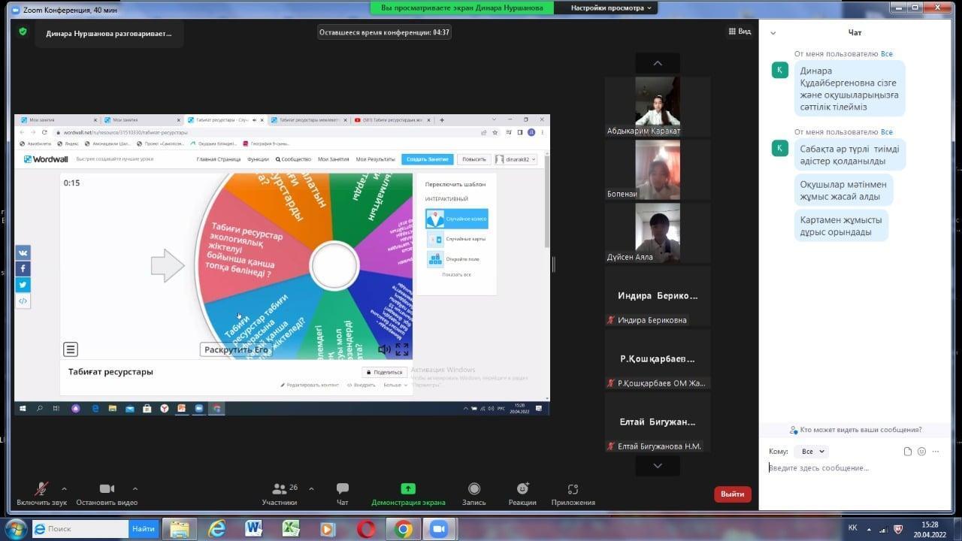Start screen sharing with Демонстрация экрана

point(408,489)
